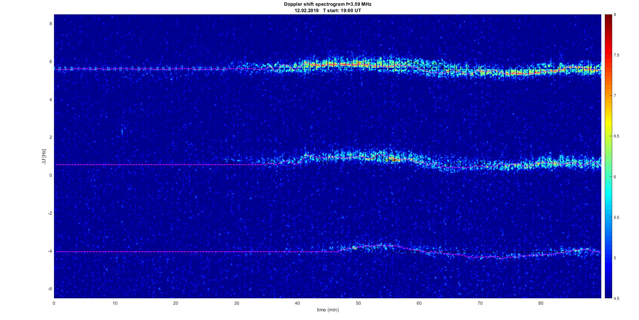
Task: Click the y-axis tick label '8'
Action: pos(50,24)
